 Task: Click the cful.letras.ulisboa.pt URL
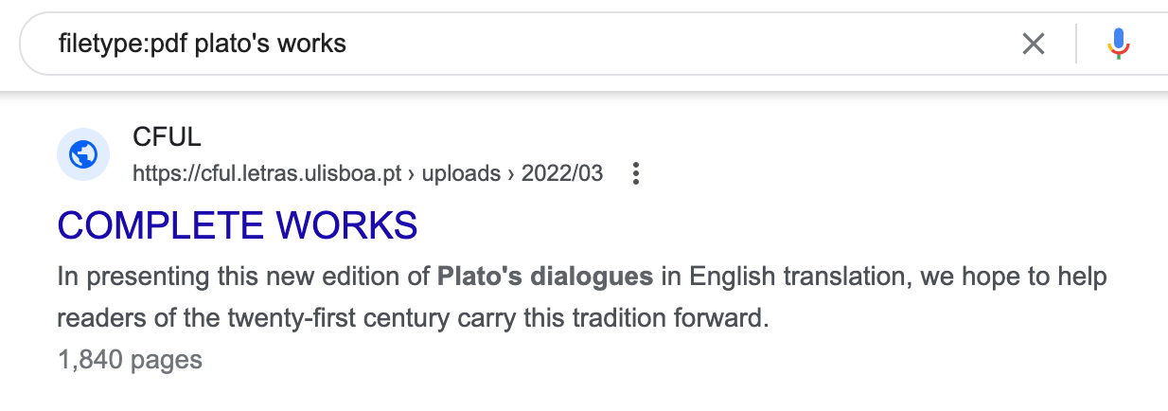pos(268,173)
